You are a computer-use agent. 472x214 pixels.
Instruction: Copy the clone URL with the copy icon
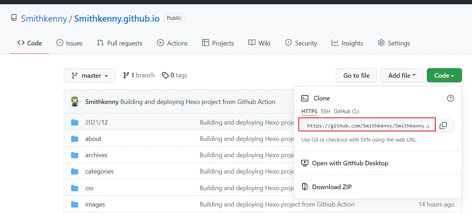click(x=443, y=126)
